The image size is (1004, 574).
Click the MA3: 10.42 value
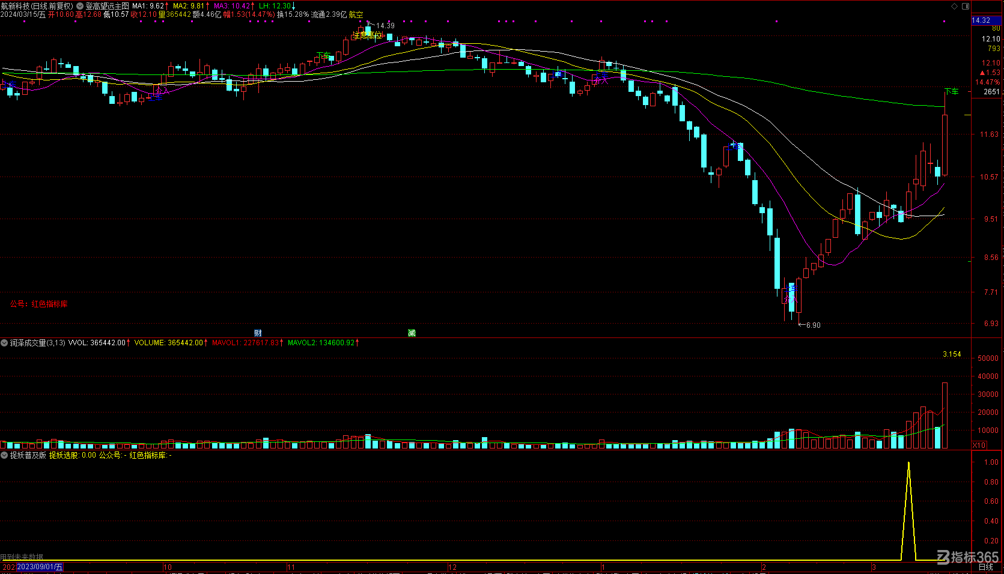point(232,6)
